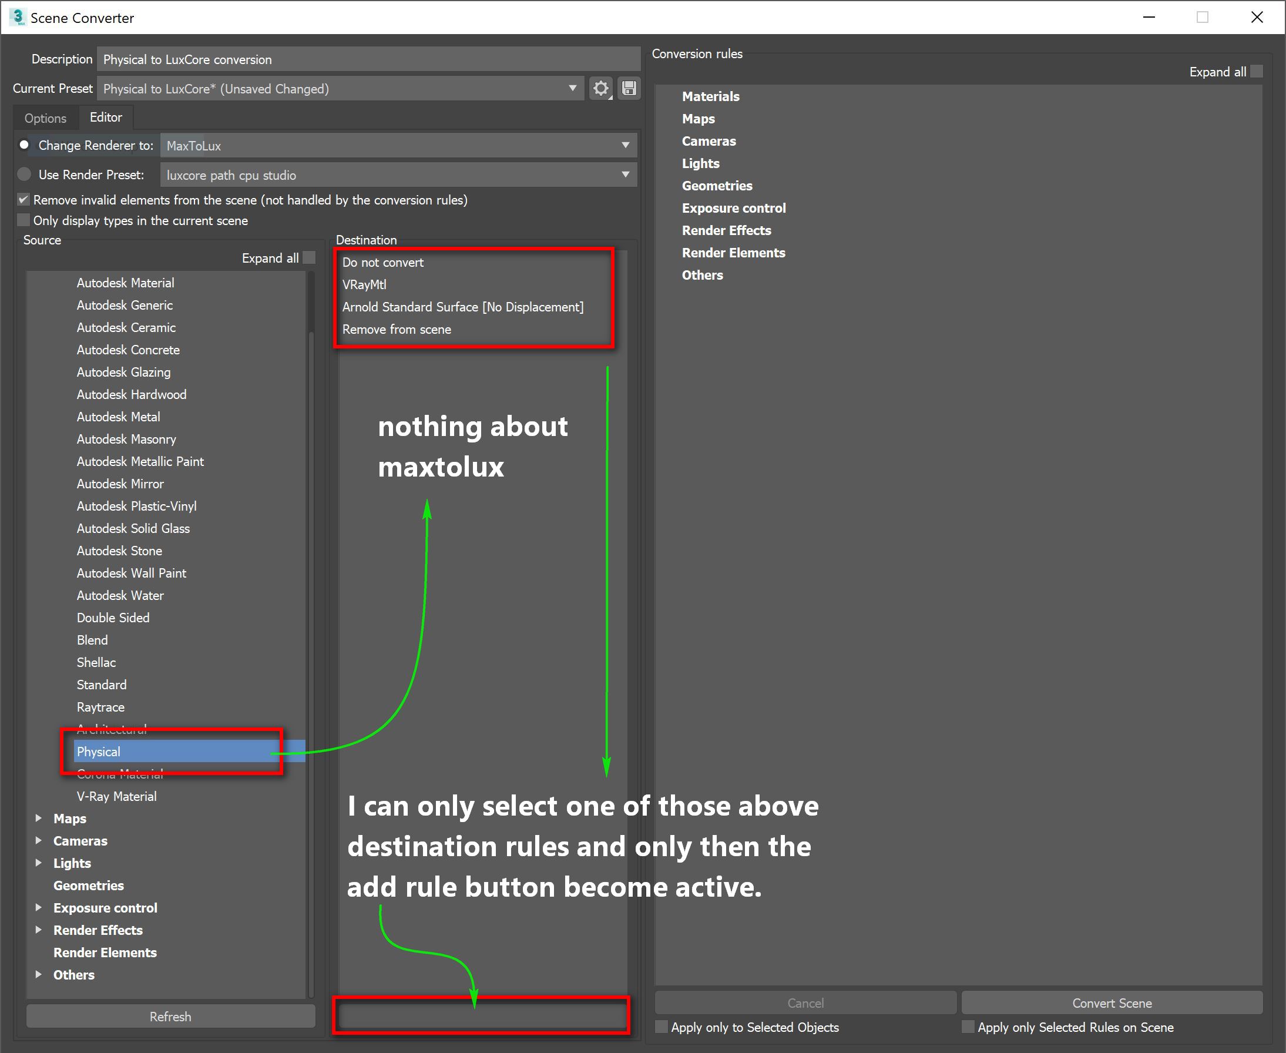Select the Standard material in the Source list
The width and height of the screenshot is (1286, 1053).
pyautogui.click(x=101, y=685)
